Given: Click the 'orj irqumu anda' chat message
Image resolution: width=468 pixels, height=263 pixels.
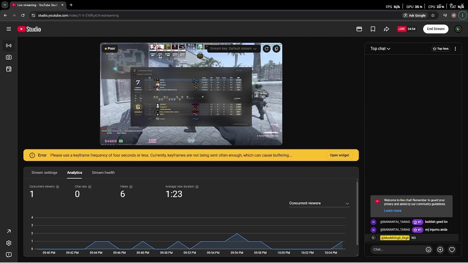Looking at the screenshot, I should coord(436,230).
